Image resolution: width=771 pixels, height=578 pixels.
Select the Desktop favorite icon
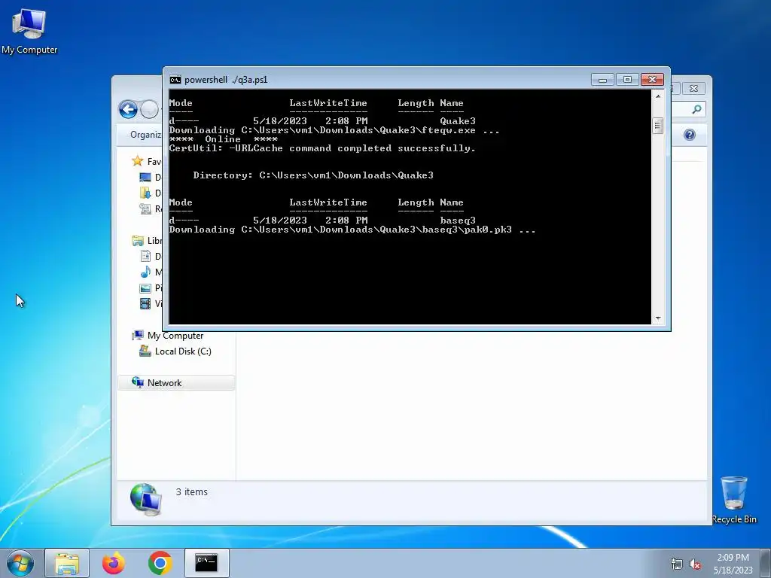click(145, 177)
